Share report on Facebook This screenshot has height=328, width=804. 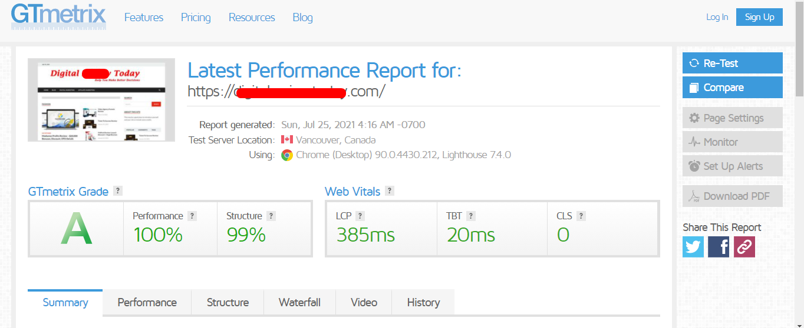[719, 247]
